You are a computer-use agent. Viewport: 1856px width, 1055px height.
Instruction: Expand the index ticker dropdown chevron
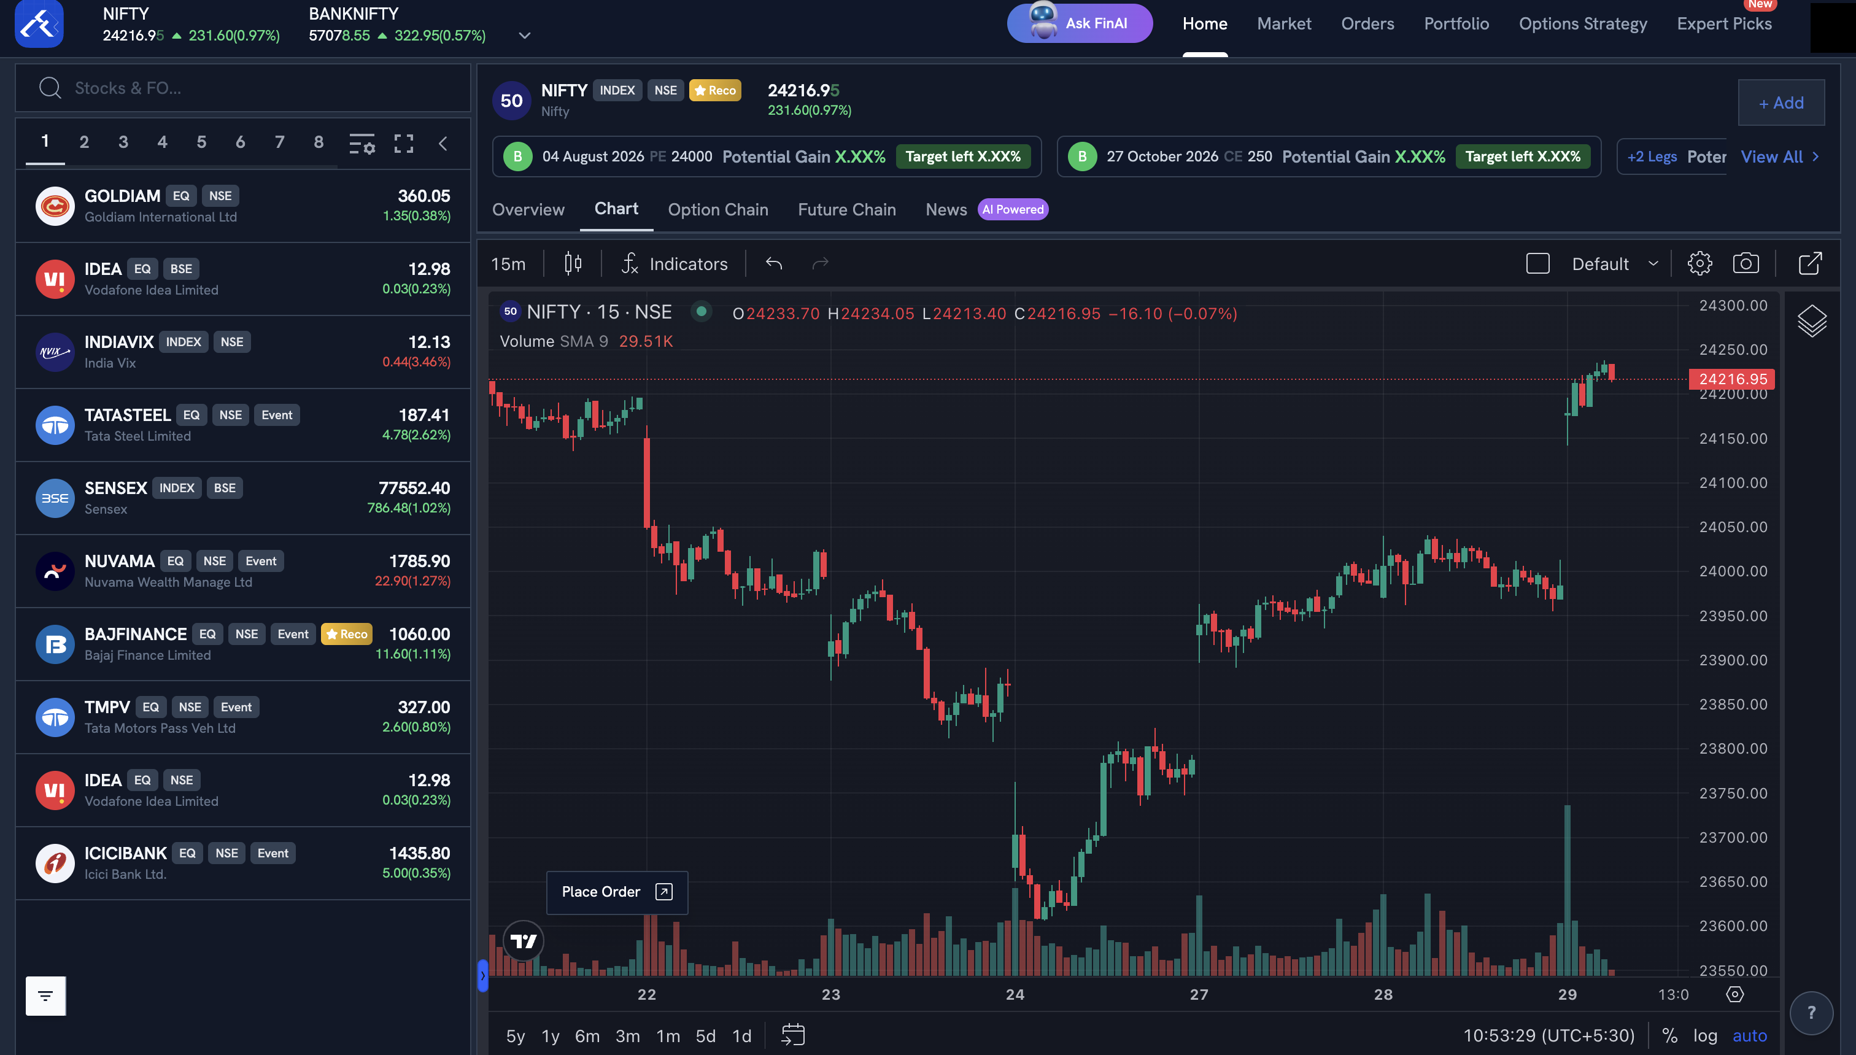click(525, 35)
